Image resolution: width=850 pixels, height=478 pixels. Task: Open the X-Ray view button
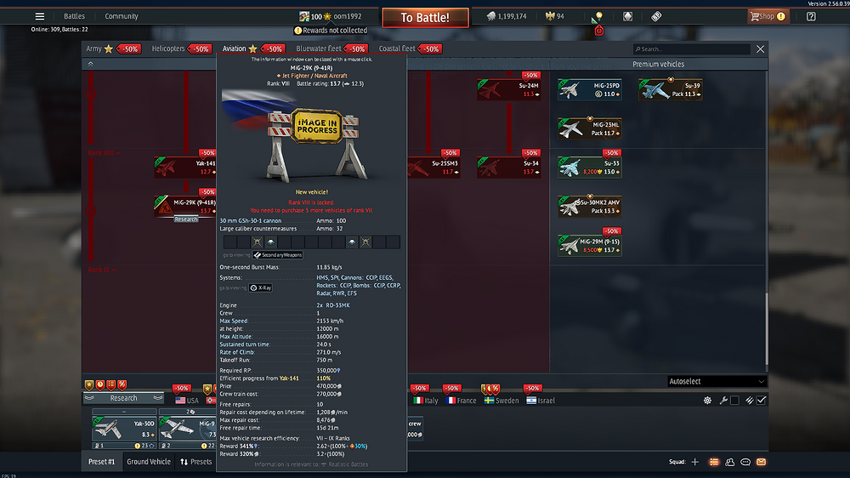[x=261, y=287]
